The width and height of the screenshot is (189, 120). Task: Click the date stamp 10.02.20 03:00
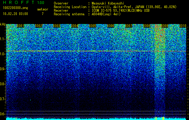pyautogui.click(x=15, y=14)
